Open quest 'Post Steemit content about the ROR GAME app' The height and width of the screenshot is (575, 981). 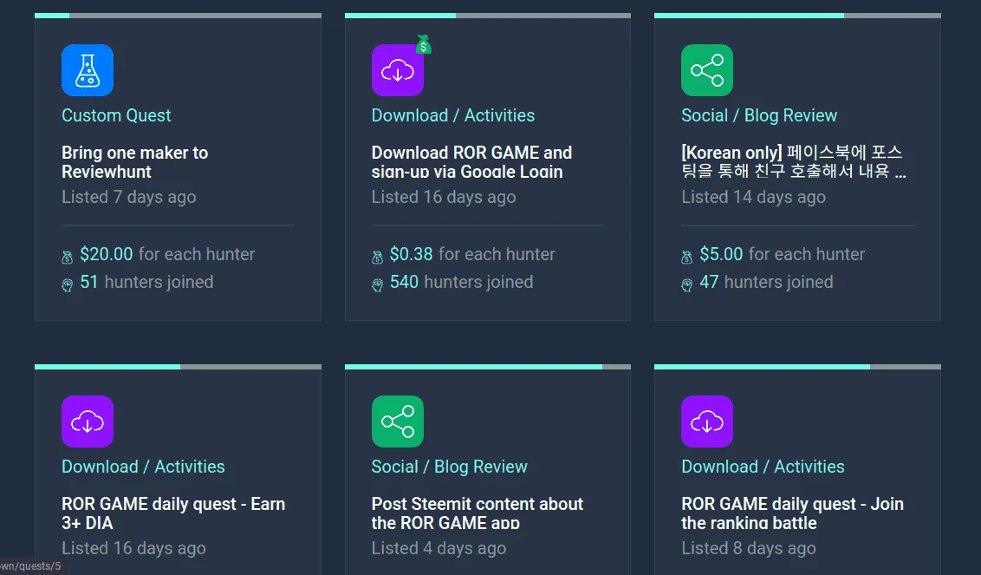click(x=478, y=513)
